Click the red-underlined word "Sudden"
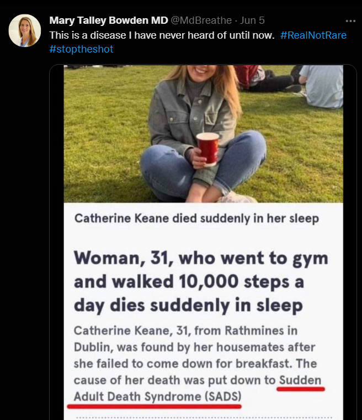 (300, 380)
